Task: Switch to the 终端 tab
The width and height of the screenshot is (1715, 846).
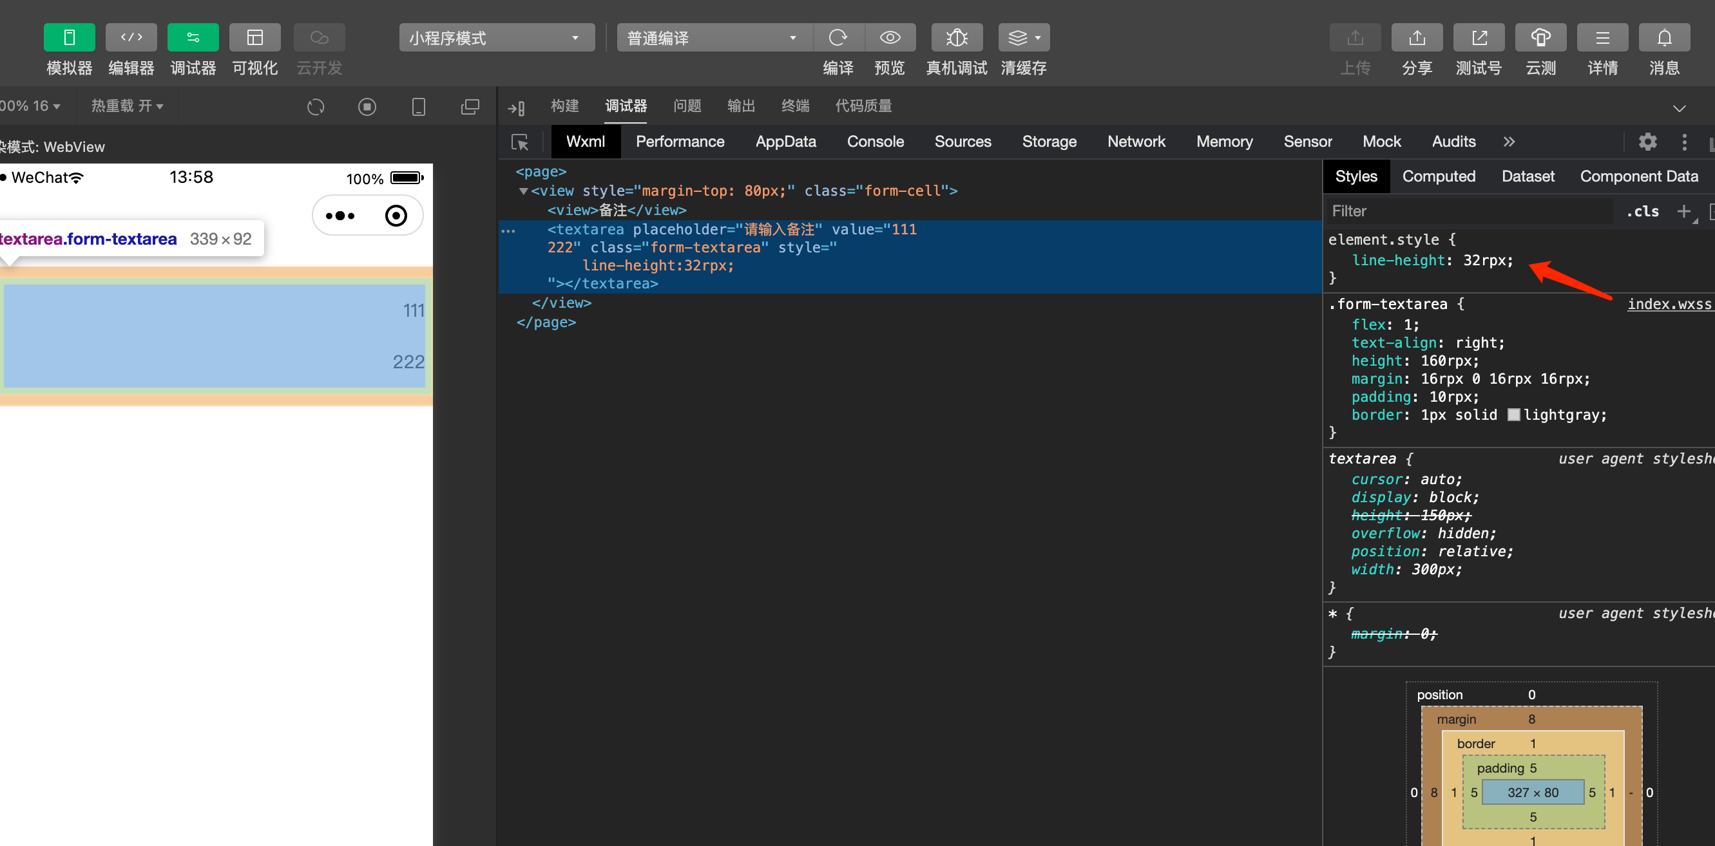Action: tap(795, 106)
